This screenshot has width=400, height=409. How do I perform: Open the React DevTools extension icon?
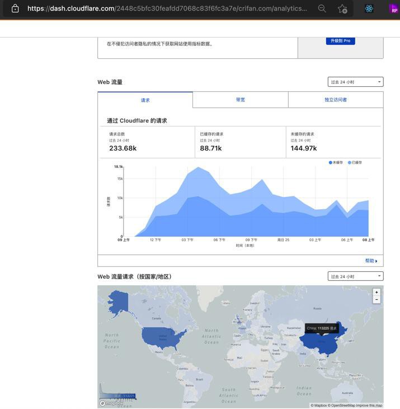coord(369,8)
